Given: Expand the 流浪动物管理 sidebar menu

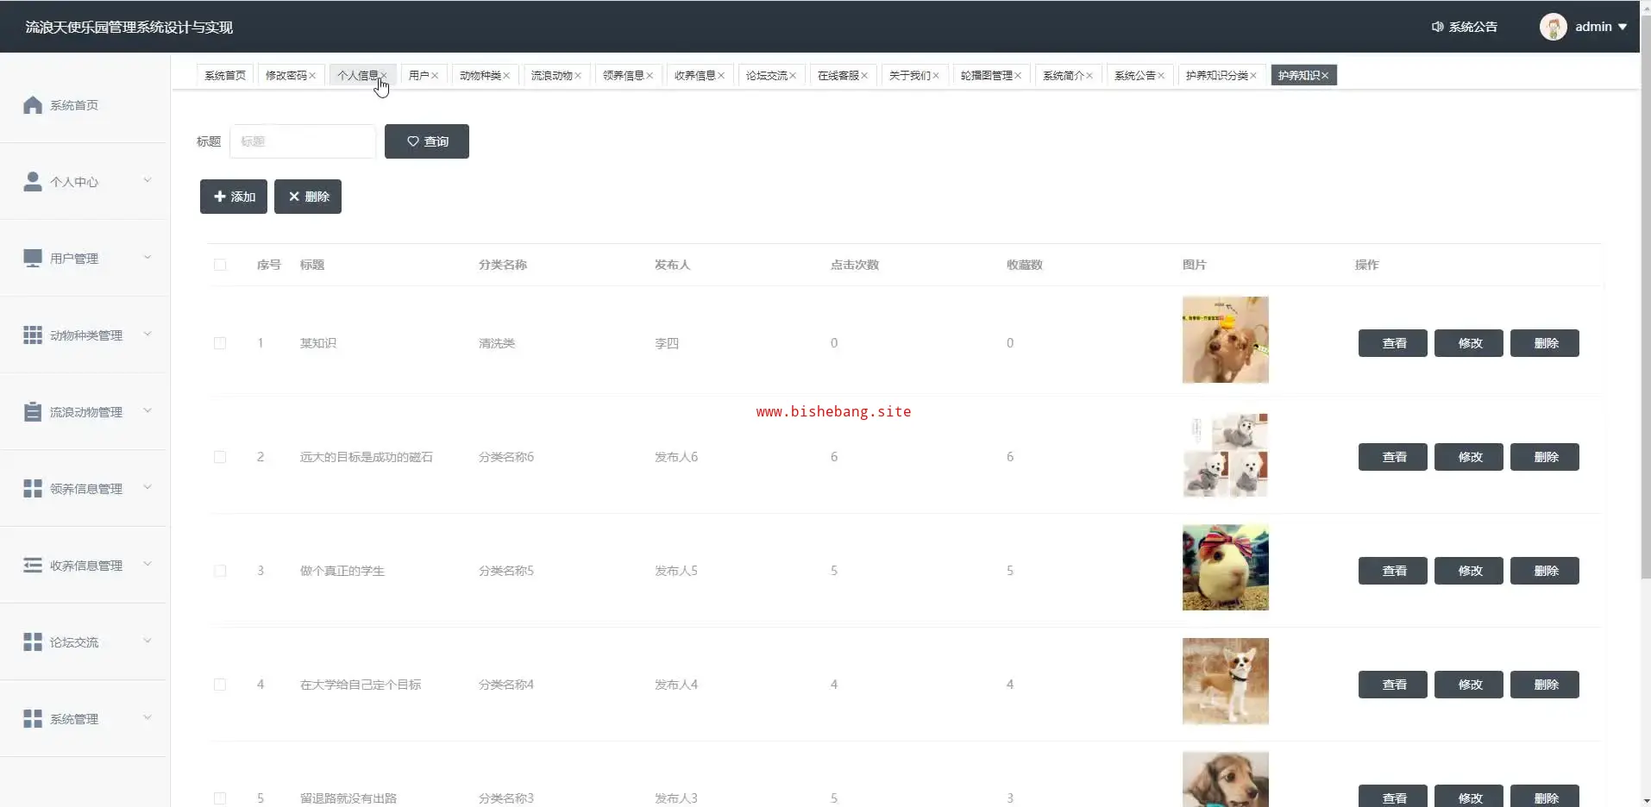Looking at the screenshot, I should pyautogui.click(x=148, y=410).
